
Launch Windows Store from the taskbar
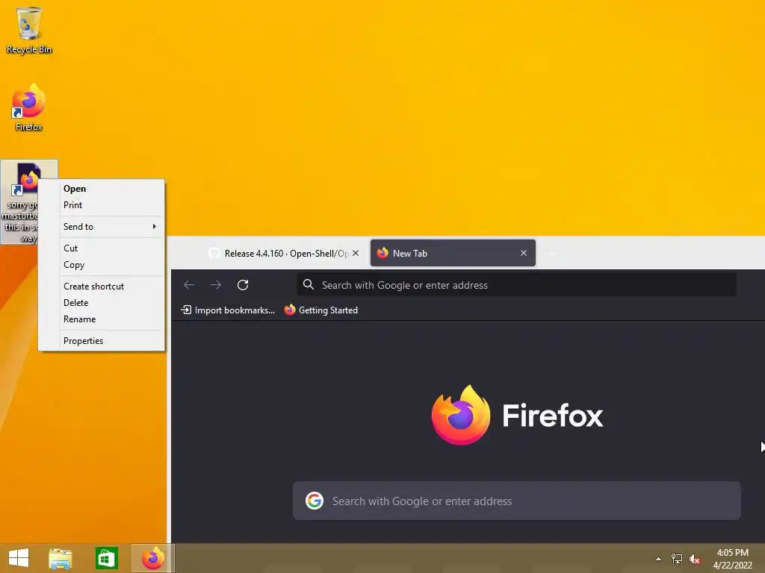click(106, 558)
